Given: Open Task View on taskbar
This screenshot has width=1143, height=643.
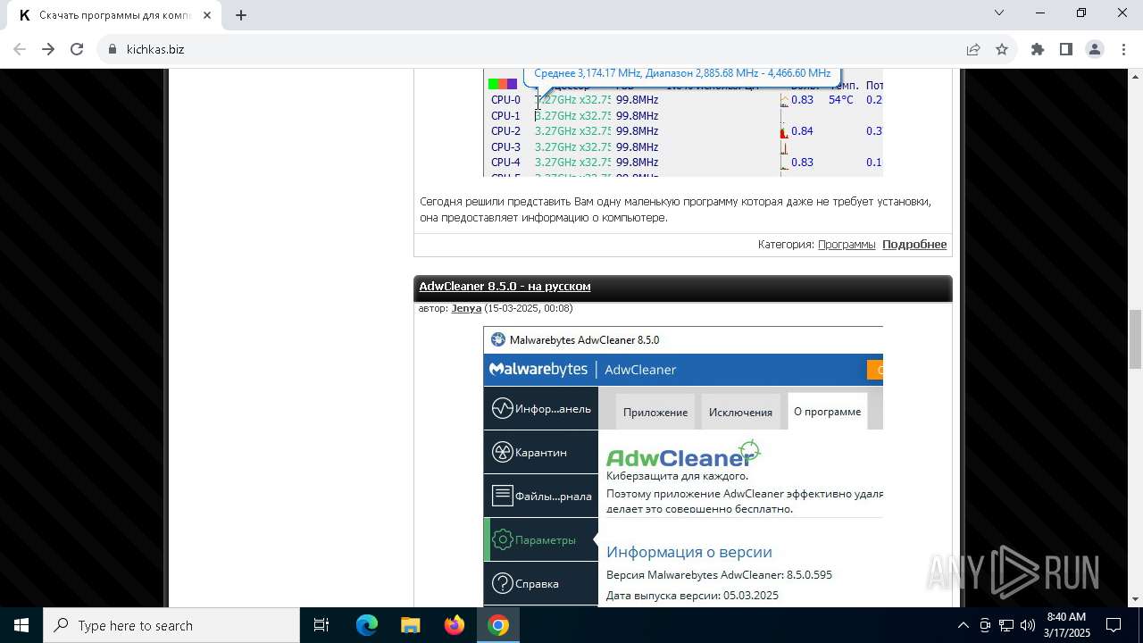Looking at the screenshot, I should (x=321, y=625).
